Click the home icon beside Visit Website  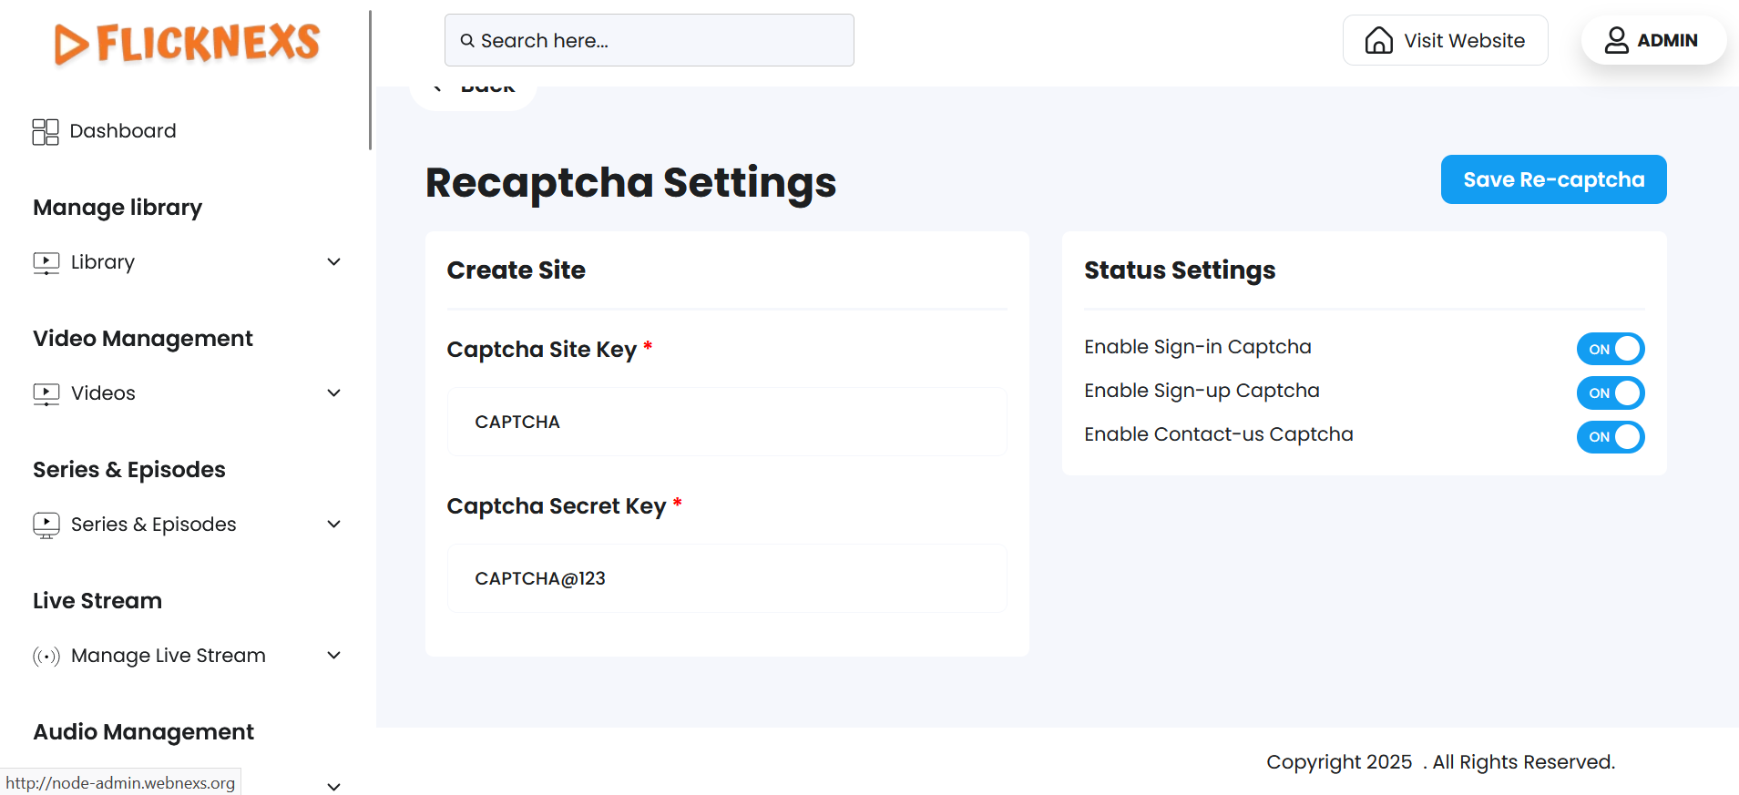1378,41
